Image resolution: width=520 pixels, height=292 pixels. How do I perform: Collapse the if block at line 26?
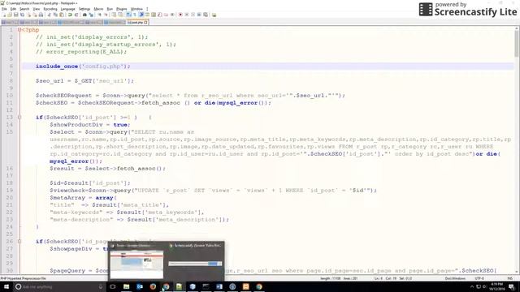click(x=19, y=242)
